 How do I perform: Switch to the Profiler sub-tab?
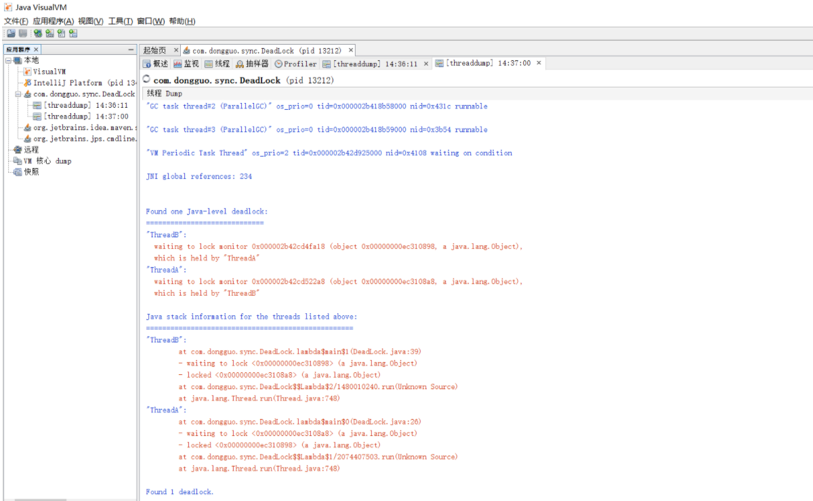(x=295, y=64)
